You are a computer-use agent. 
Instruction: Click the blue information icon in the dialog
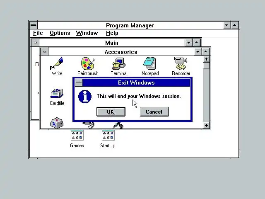coord(85,97)
